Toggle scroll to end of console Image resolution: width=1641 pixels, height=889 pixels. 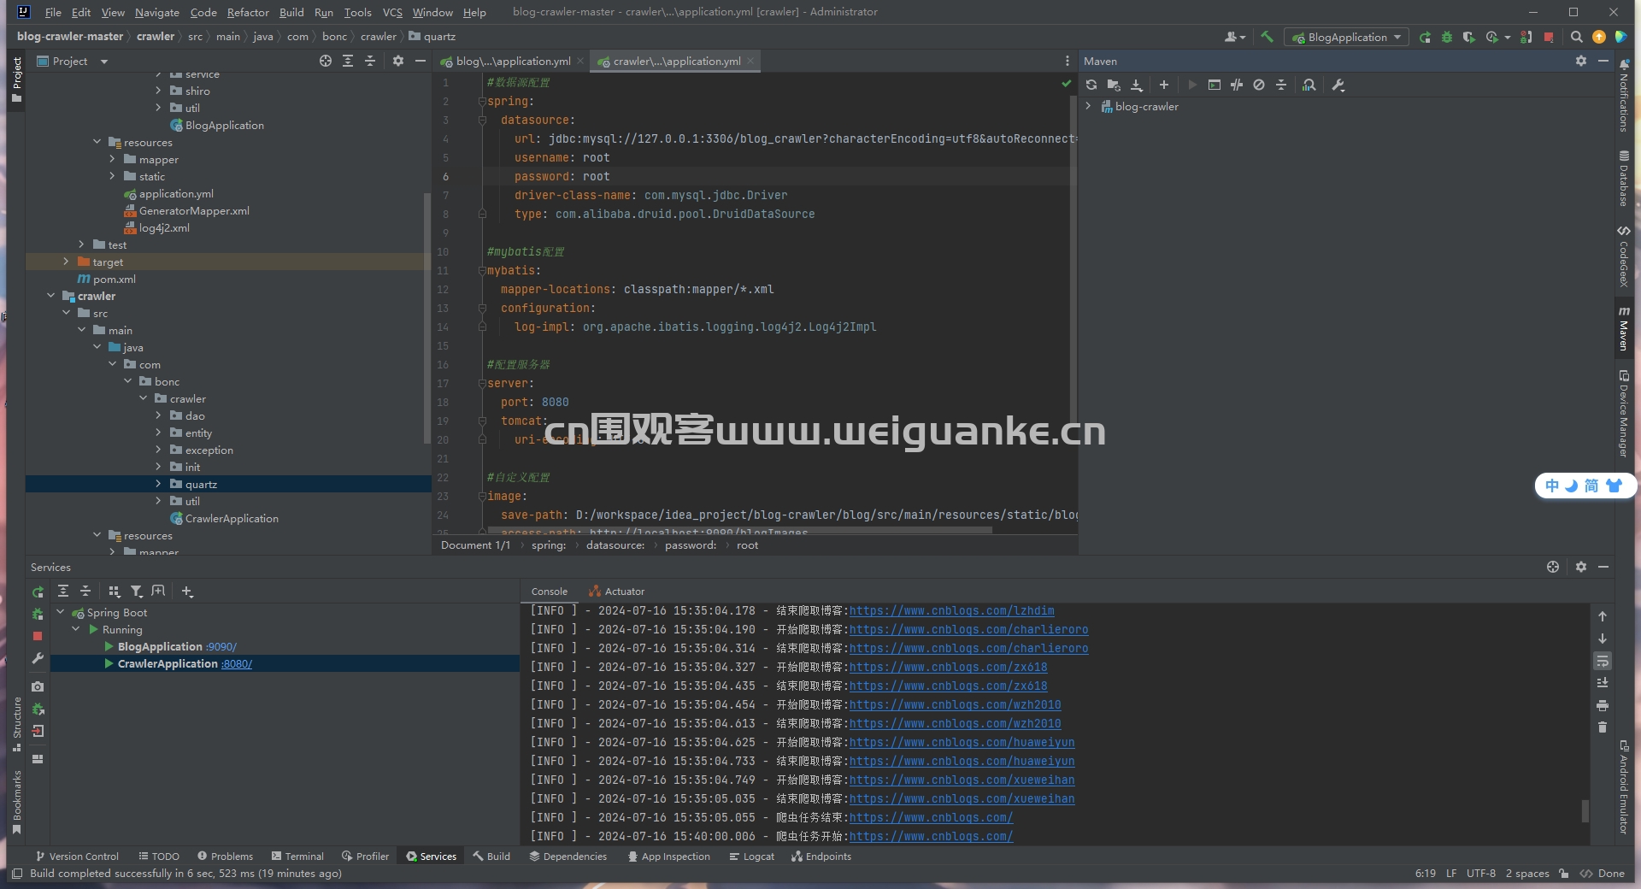point(1603,683)
